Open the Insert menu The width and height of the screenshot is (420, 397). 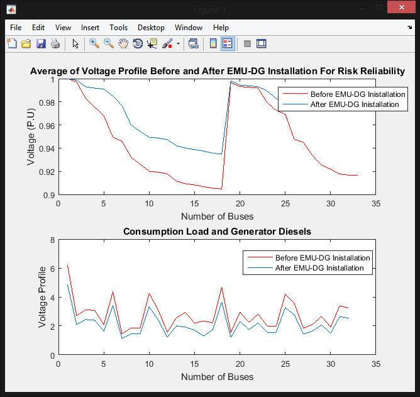(90, 28)
